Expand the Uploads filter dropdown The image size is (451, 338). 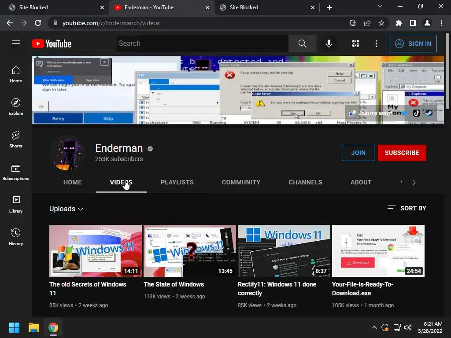[66, 209]
